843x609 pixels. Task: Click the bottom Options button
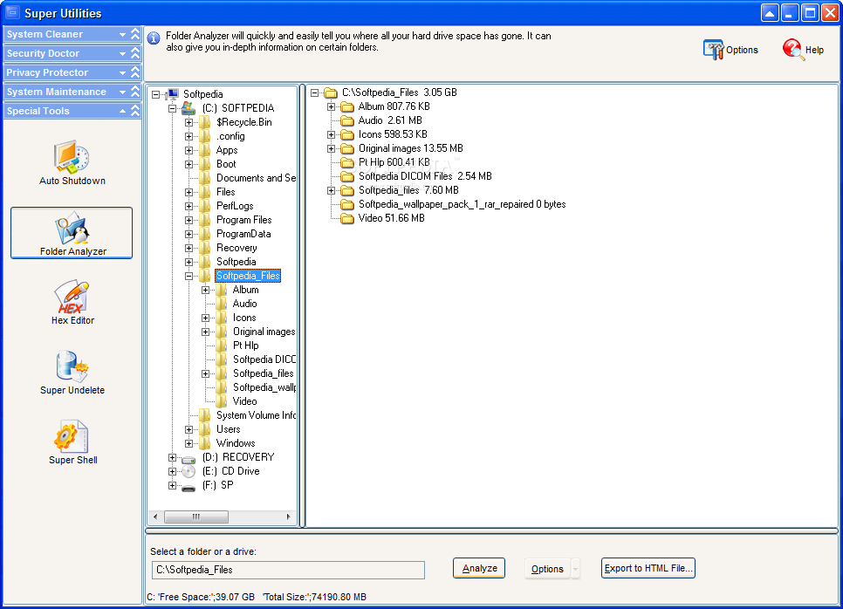click(547, 569)
